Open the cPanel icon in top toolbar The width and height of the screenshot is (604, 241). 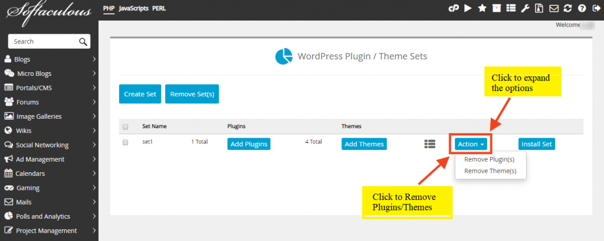click(454, 8)
